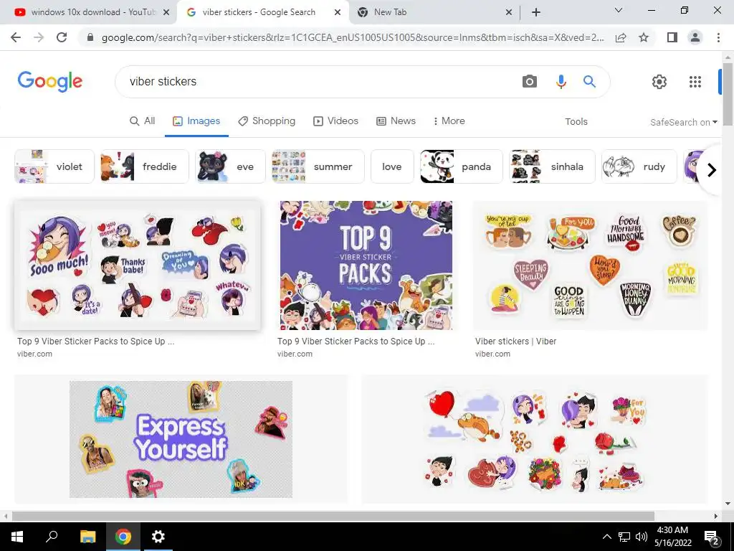
Task: Filter images by violet chip
Action: coord(54,166)
